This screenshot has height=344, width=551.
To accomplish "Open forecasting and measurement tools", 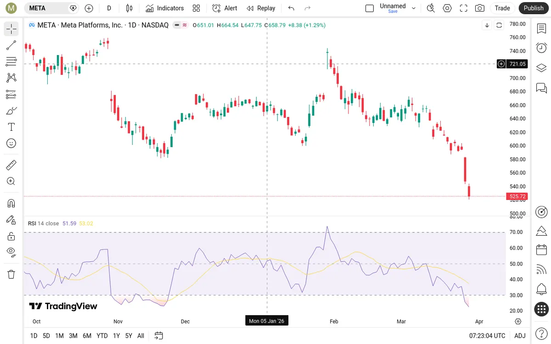I will pyautogui.click(x=11, y=94).
